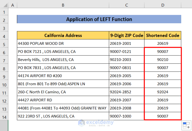Select cell 44300 POPLAR WOOD DR
This screenshot has height=131, width=192.
click(63, 43)
